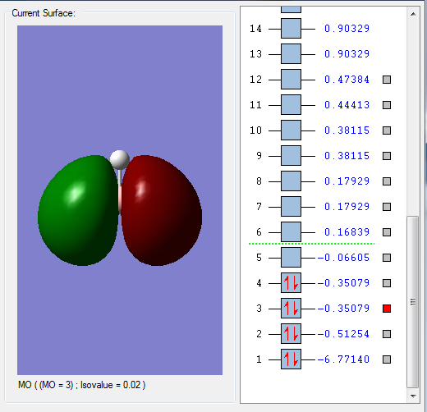The image size is (427, 412).
Task: Select the orbital 2 occupied box
Action: tap(291, 334)
